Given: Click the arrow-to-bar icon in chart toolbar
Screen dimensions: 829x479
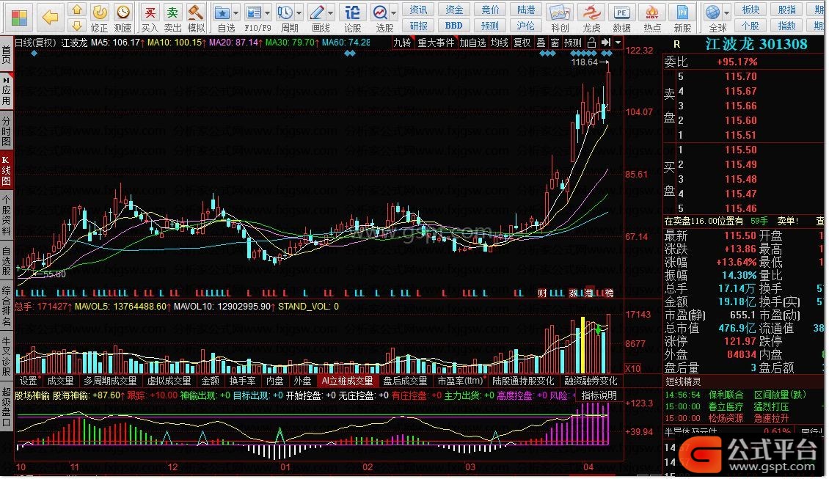Looking at the screenshot, I should [606, 43].
